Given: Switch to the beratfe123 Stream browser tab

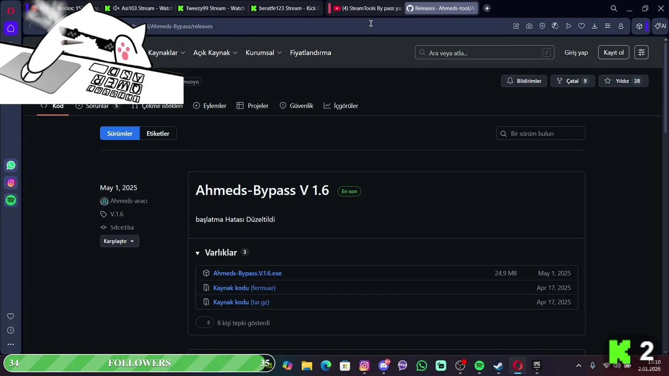Looking at the screenshot, I should [x=284, y=8].
